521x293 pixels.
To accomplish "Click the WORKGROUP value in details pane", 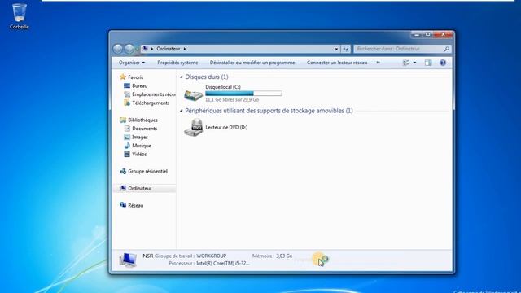I will point(212,256).
